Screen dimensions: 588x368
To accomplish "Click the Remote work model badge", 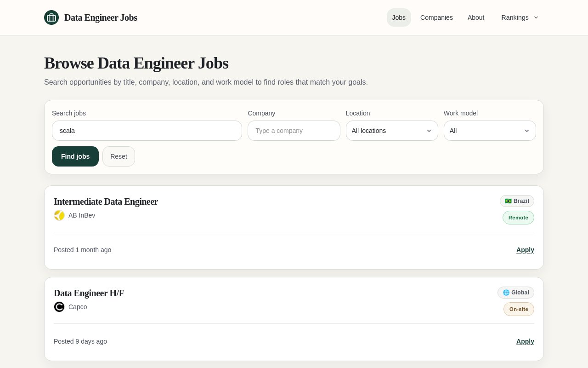I will tap(518, 218).
